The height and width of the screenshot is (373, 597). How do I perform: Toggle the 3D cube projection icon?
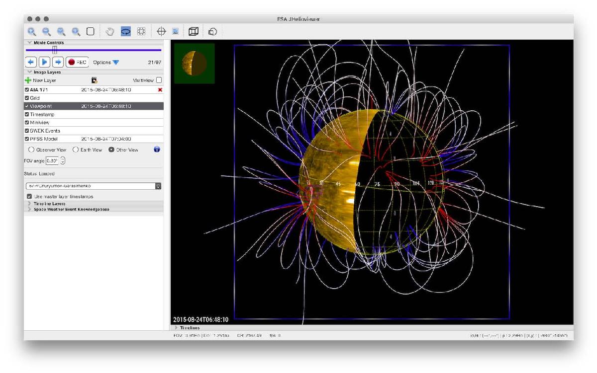[193, 31]
